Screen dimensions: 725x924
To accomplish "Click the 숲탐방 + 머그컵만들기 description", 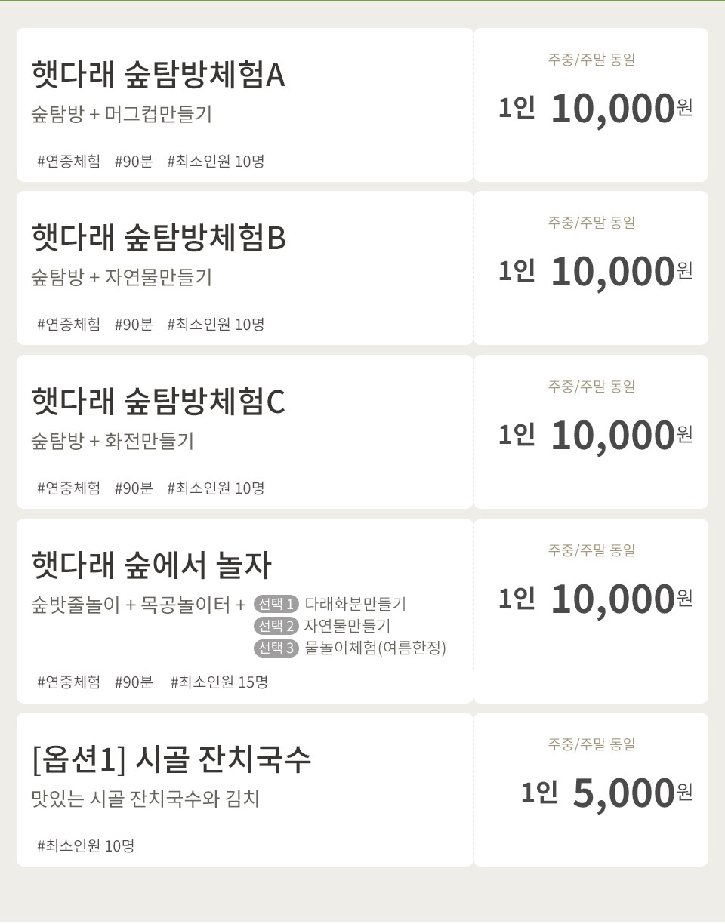I will pos(122,114).
